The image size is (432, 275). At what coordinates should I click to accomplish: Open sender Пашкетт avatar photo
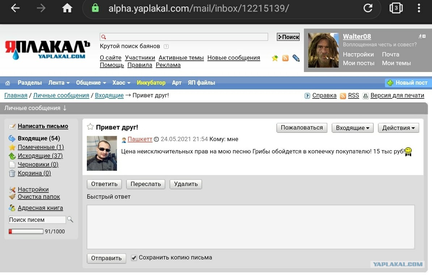[102, 153]
